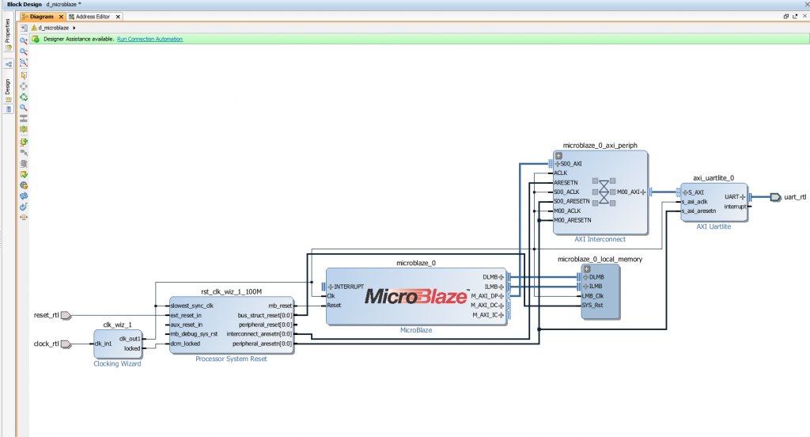810x437 pixels.
Task: Expand the microblaze_0_axi_periph block plus
Action: pos(558,156)
